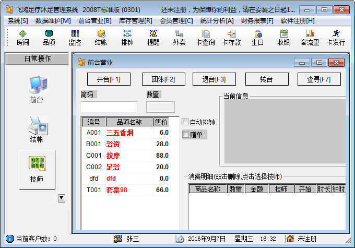Viewport: 355px width, 248px height.
Task: Click the 简码 input field
Action: tap(109, 107)
